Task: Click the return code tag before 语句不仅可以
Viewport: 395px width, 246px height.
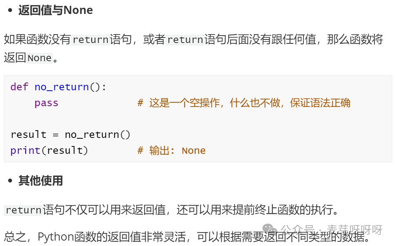Action: [23, 210]
